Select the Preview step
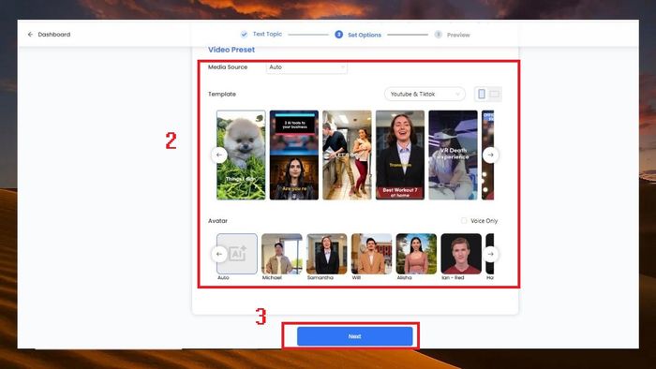Viewport: 656px width, 369px height. (458, 35)
